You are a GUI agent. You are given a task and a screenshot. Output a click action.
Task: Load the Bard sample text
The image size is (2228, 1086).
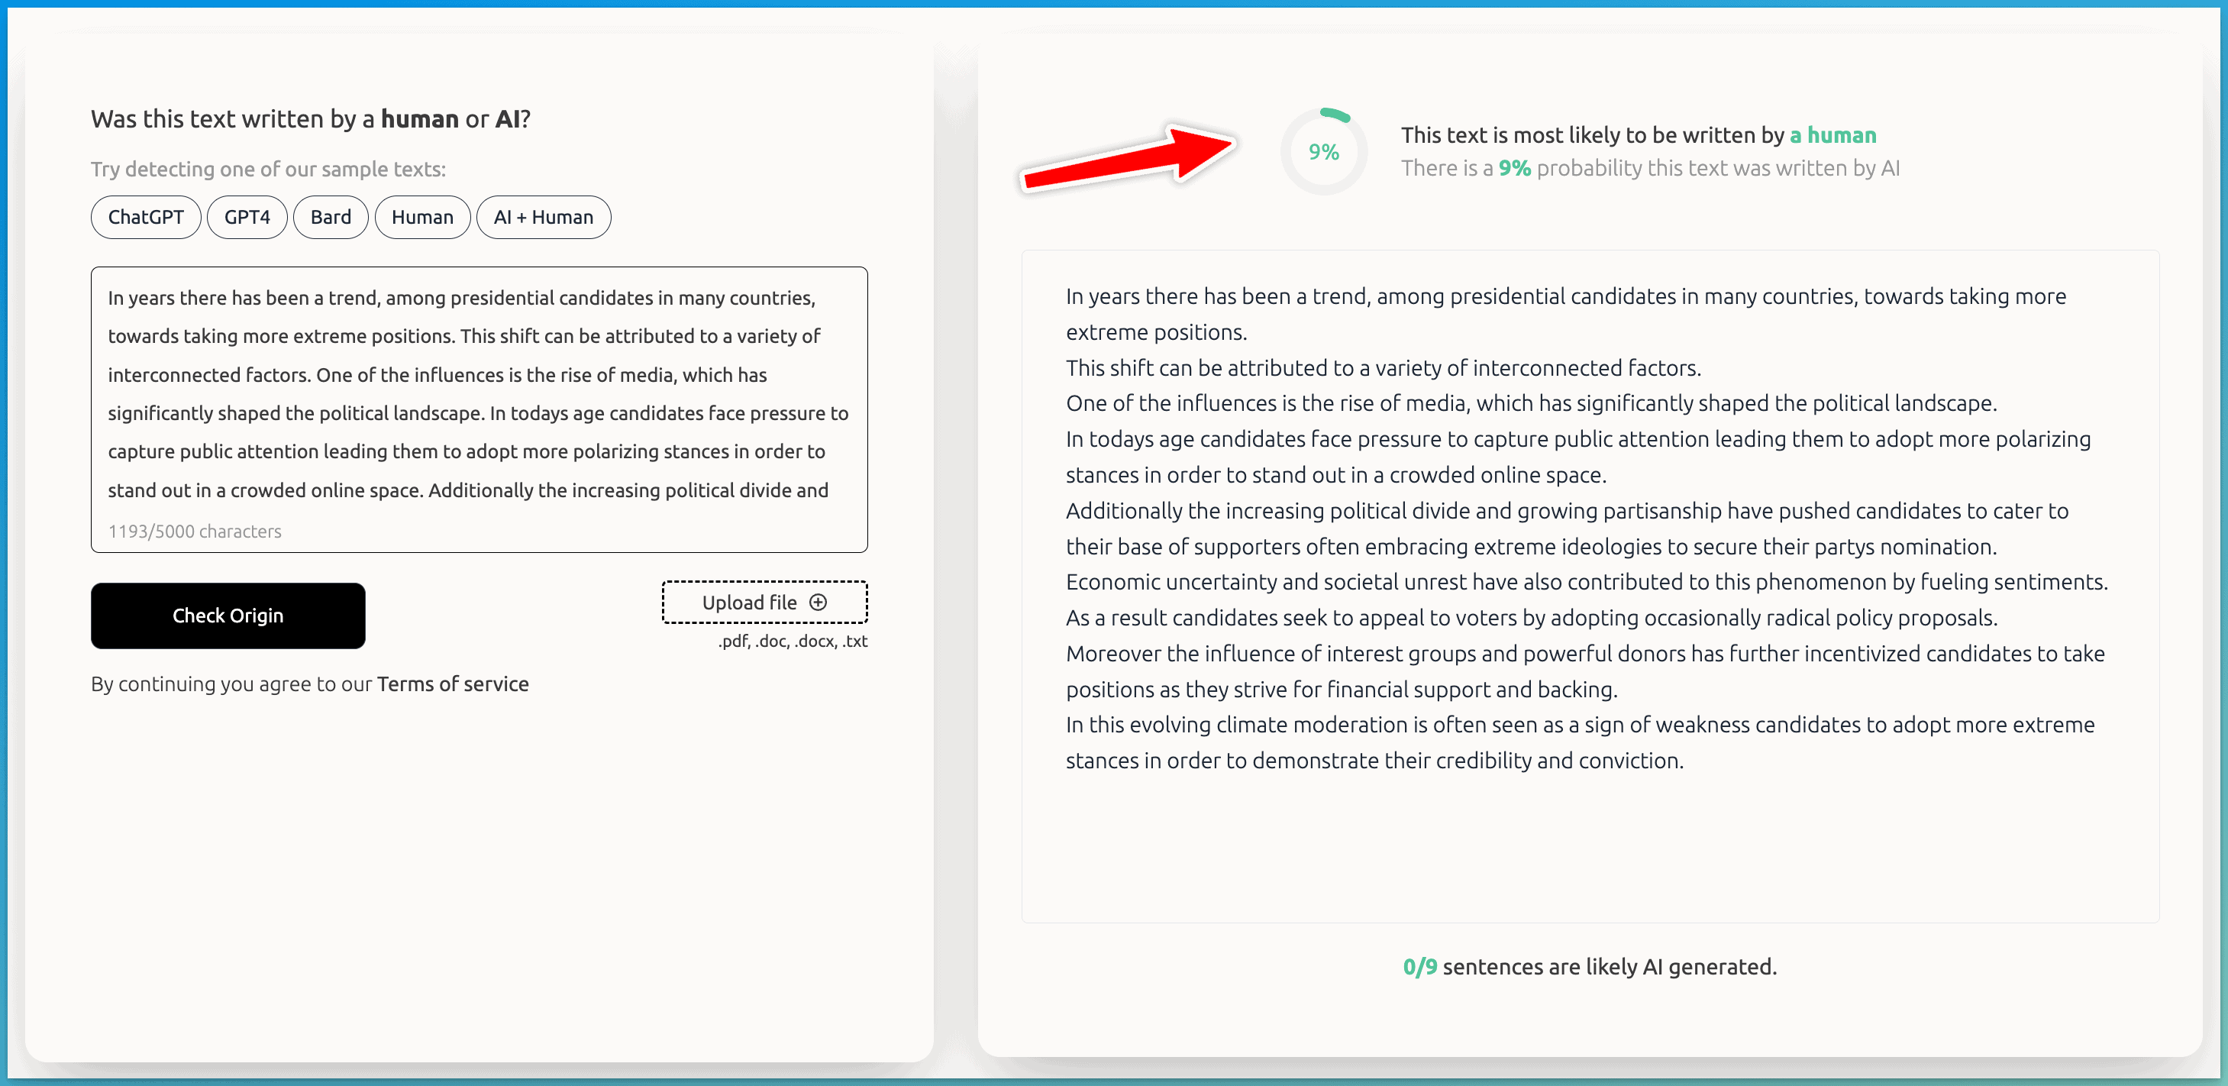[331, 217]
